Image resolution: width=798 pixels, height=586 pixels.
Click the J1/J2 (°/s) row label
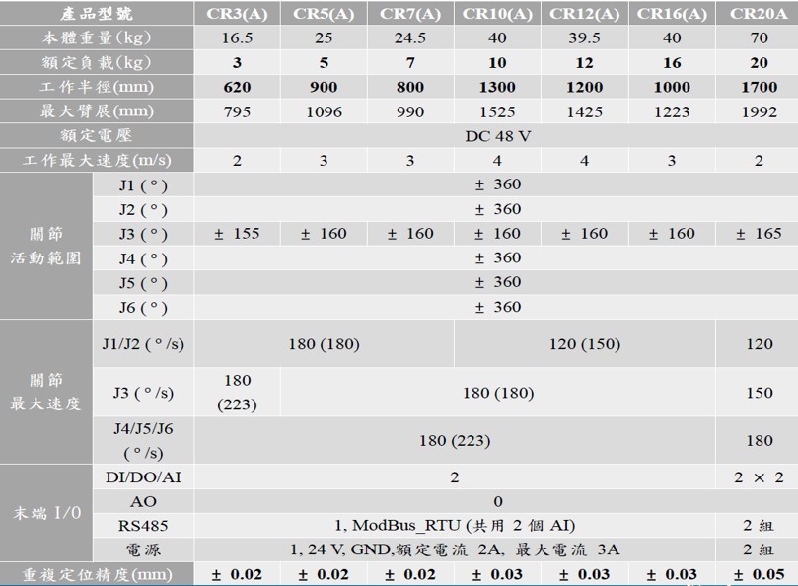pyautogui.click(x=143, y=343)
